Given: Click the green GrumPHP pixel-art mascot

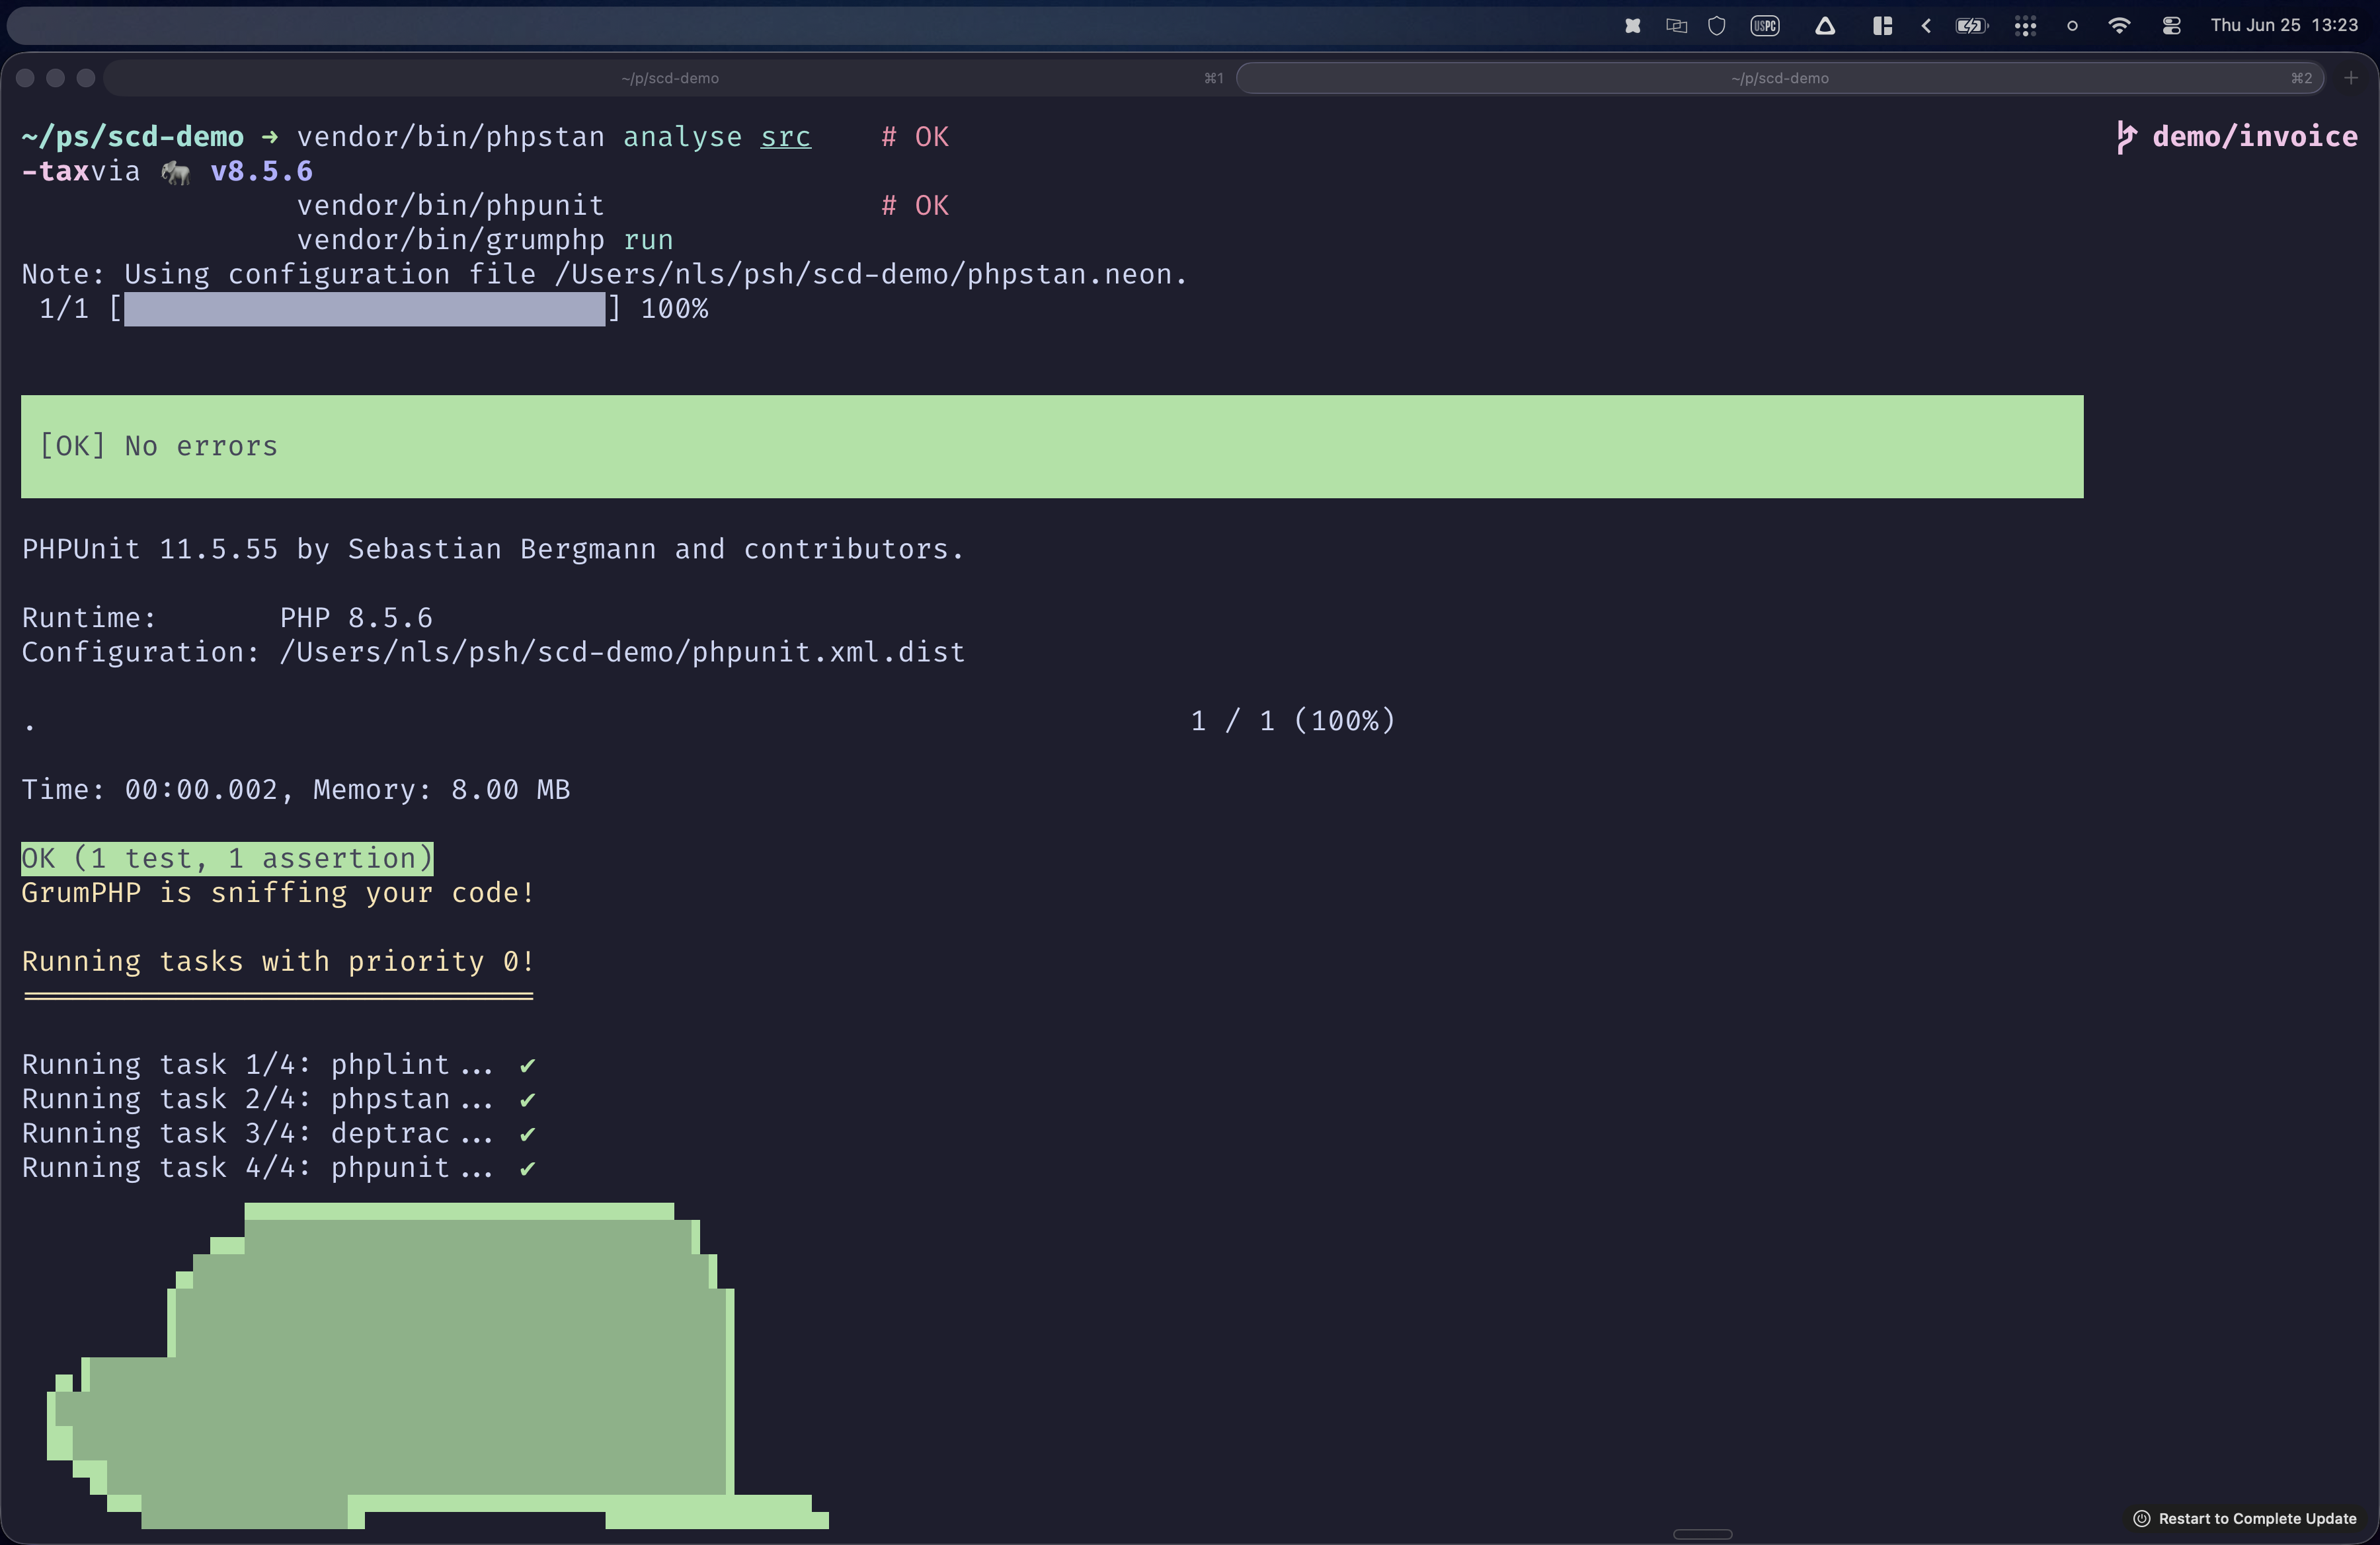Looking at the screenshot, I should pos(437,1366).
